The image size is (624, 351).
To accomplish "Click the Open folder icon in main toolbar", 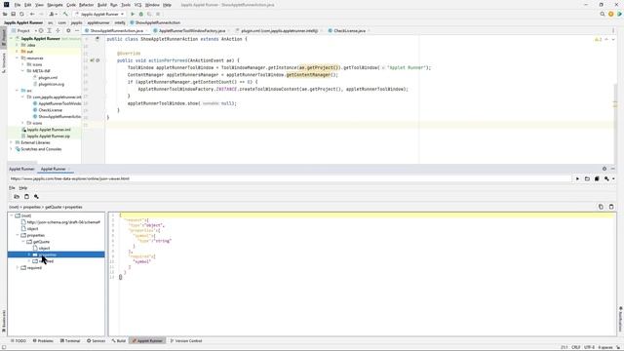I will point(5,14).
